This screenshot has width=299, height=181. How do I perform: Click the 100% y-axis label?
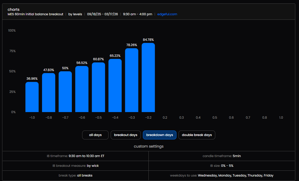tap(12, 31)
